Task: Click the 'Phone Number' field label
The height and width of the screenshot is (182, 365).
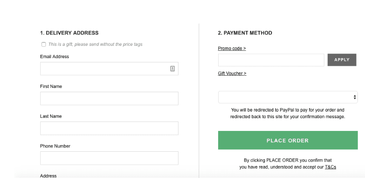Action: [55, 146]
